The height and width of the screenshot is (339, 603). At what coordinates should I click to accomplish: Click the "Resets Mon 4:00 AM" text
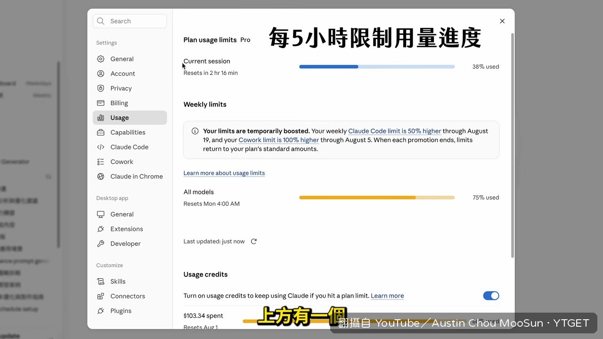[212, 204]
